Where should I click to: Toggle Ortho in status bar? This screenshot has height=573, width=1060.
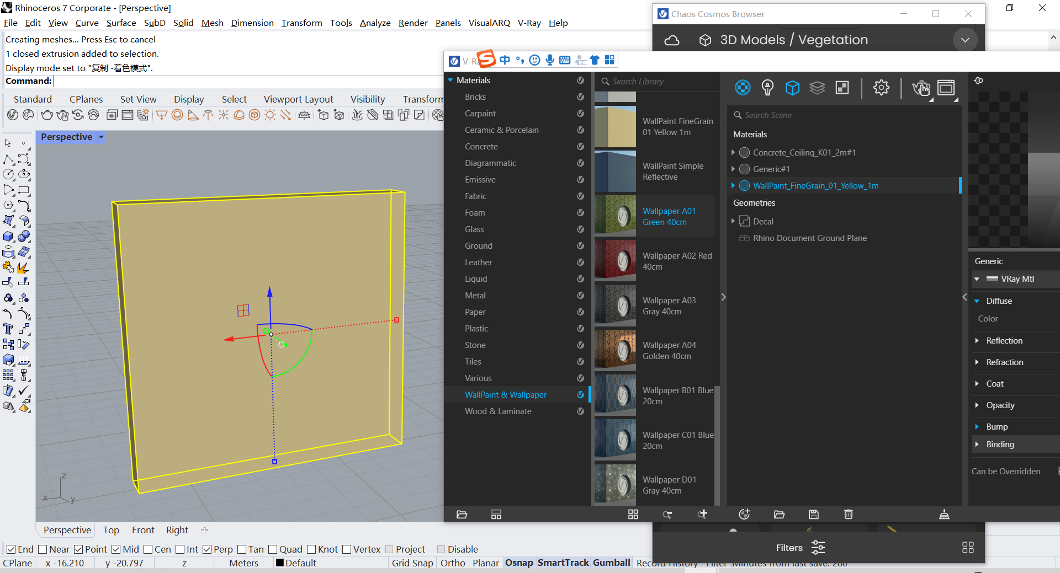[x=453, y=563]
